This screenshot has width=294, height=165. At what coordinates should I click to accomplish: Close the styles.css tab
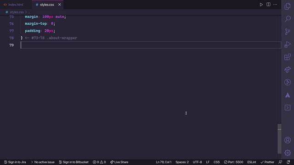[x=59, y=5]
